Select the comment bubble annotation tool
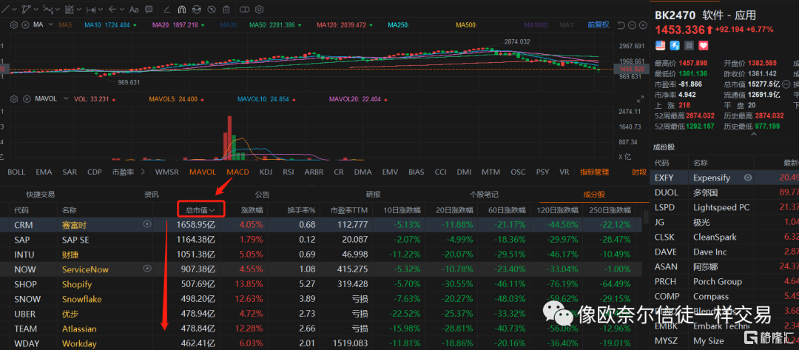Screen dimensions: 799x350 (149, 9)
